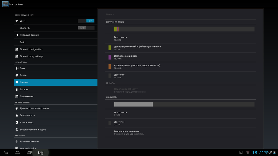Tap the screenshot icon in navigation bar
The image size is (278, 156).
point(41,152)
